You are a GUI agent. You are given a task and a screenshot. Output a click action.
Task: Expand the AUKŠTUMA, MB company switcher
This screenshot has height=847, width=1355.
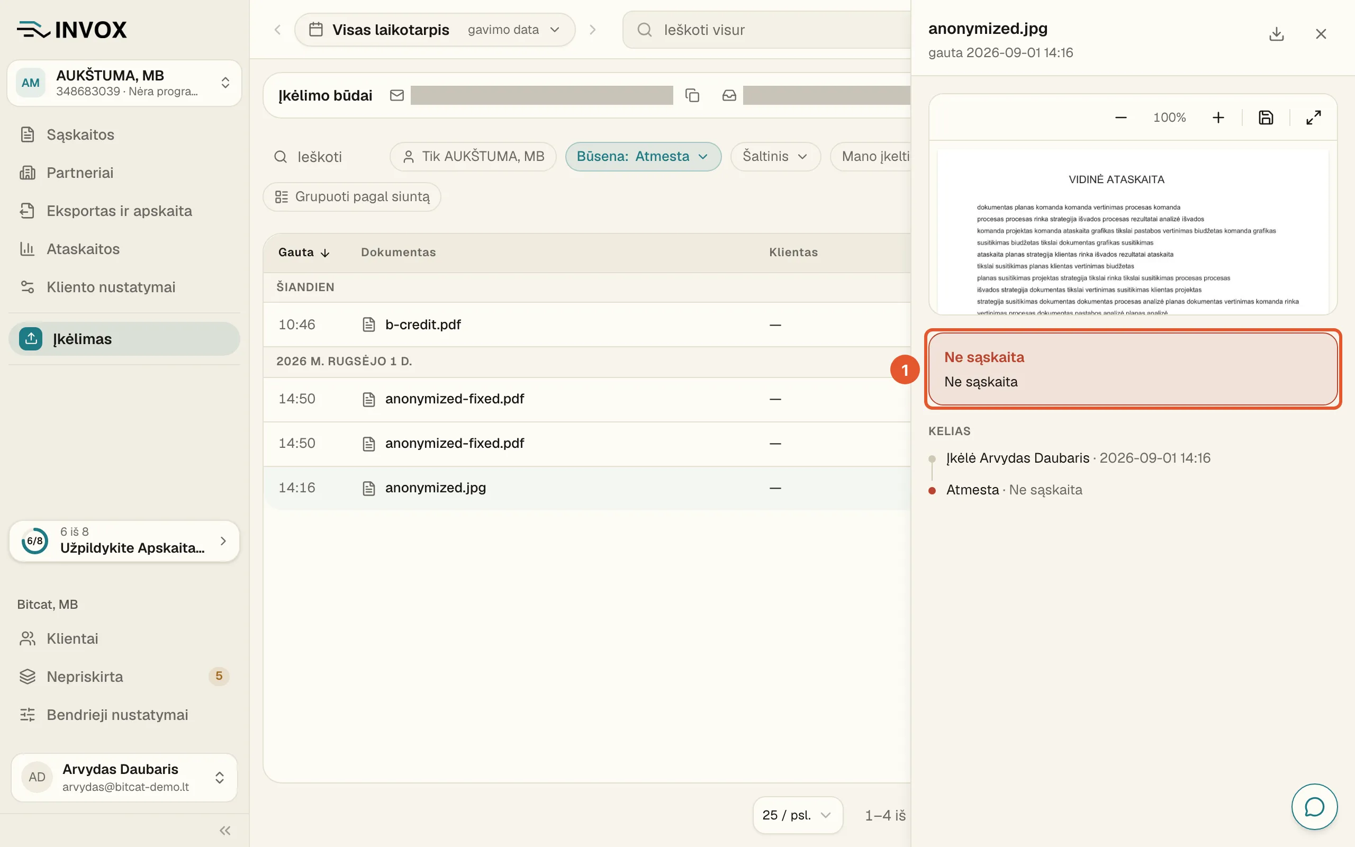124,83
